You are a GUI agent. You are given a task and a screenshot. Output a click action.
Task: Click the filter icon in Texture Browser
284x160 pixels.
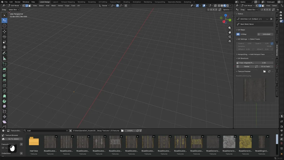tap(141, 131)
